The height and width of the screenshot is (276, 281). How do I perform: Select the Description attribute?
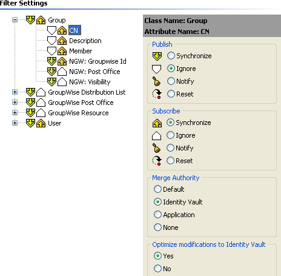click(x=85, y=41)
